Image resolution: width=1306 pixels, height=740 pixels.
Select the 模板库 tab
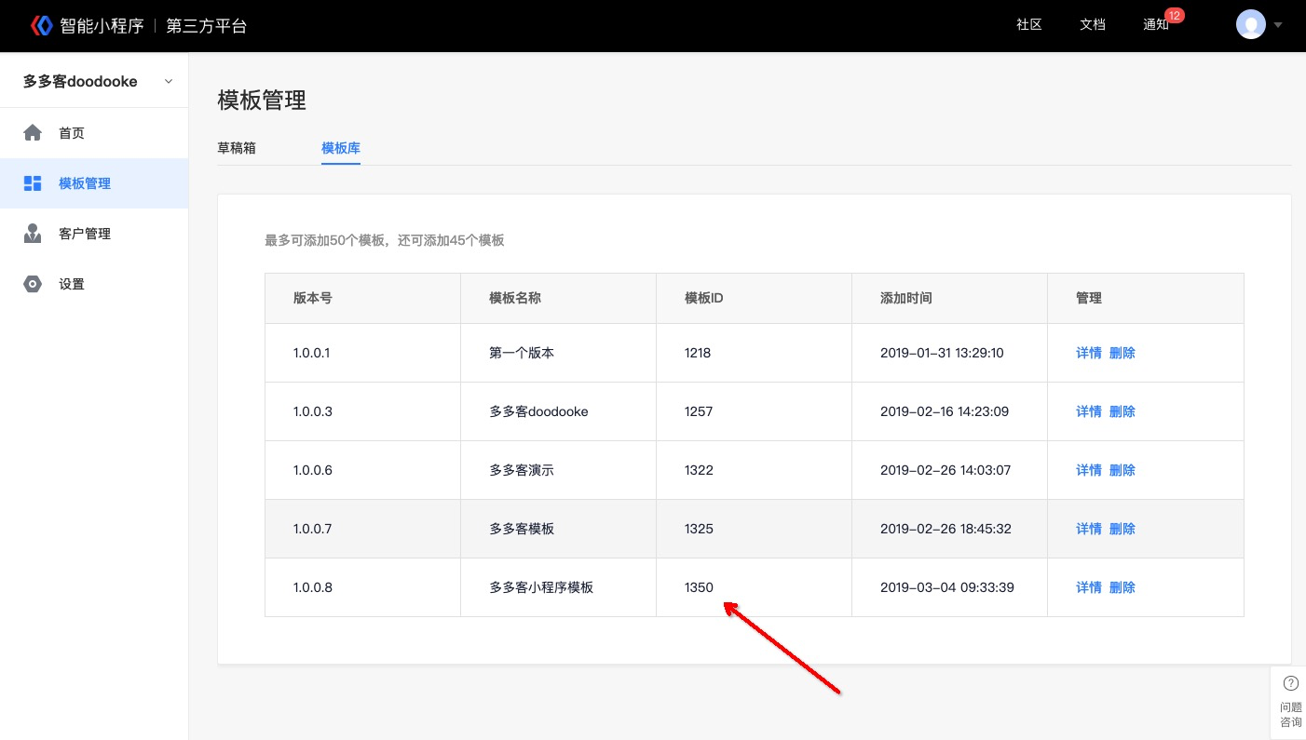pyautogui.click(x=341, y=148)
